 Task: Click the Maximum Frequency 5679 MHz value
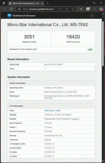(x=48, y=131)
